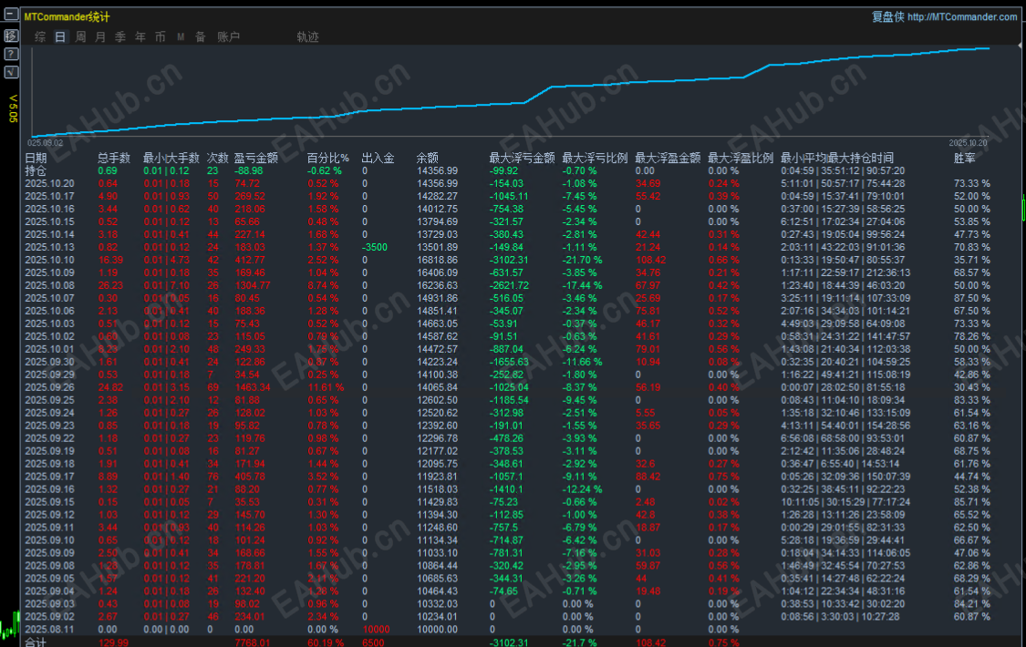Click the 最大浮亏比例 column header
The width and height of the screenshot is (1026, 647).
point(595,159)
